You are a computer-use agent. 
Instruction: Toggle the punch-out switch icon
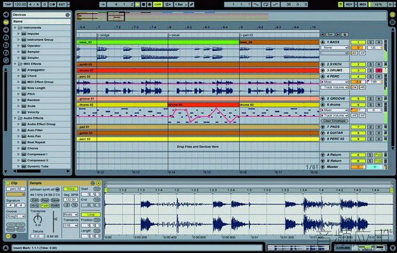(x=275, y=4)
